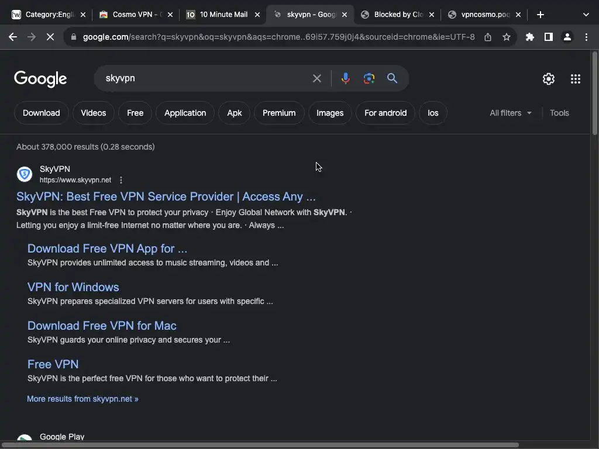The height and width of the screenshot is (449, 599).
Task: Open More results from skyvpn.net
Action: click(x=82, y=399)
